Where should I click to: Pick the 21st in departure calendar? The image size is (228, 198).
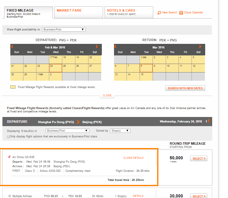tap(17, 68)
